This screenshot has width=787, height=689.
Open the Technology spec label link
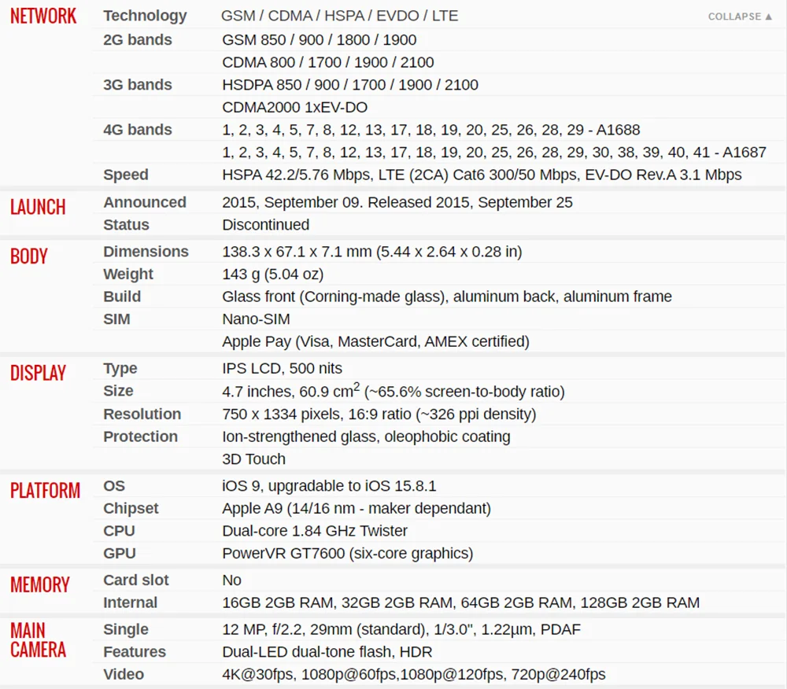pos(145,16)
